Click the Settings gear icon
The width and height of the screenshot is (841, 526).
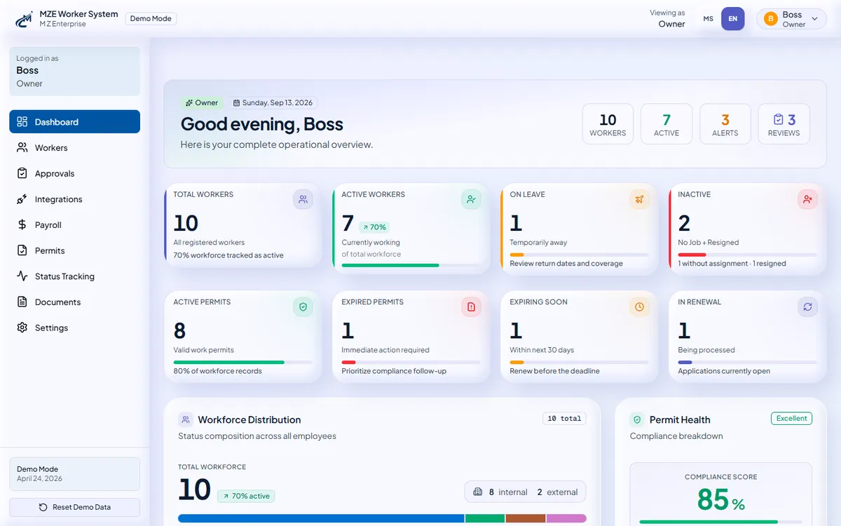[x=22, y=328]
